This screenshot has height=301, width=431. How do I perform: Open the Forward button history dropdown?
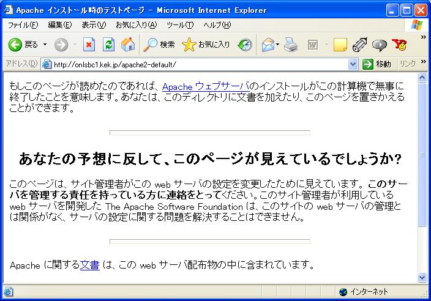pos(75,45)
